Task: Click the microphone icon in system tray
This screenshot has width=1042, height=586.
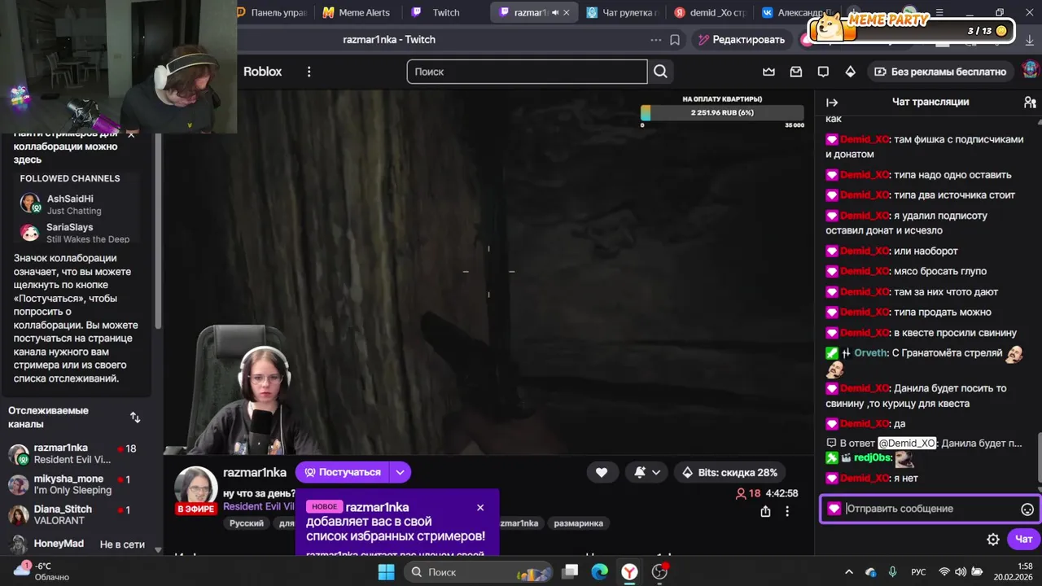Action: (893, 572)
